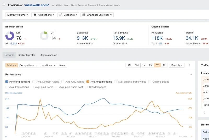Image resolution: width=209 pixels, height=140 pixels.
Task: Click the UR donut chart
Action: tap(44, 36)
